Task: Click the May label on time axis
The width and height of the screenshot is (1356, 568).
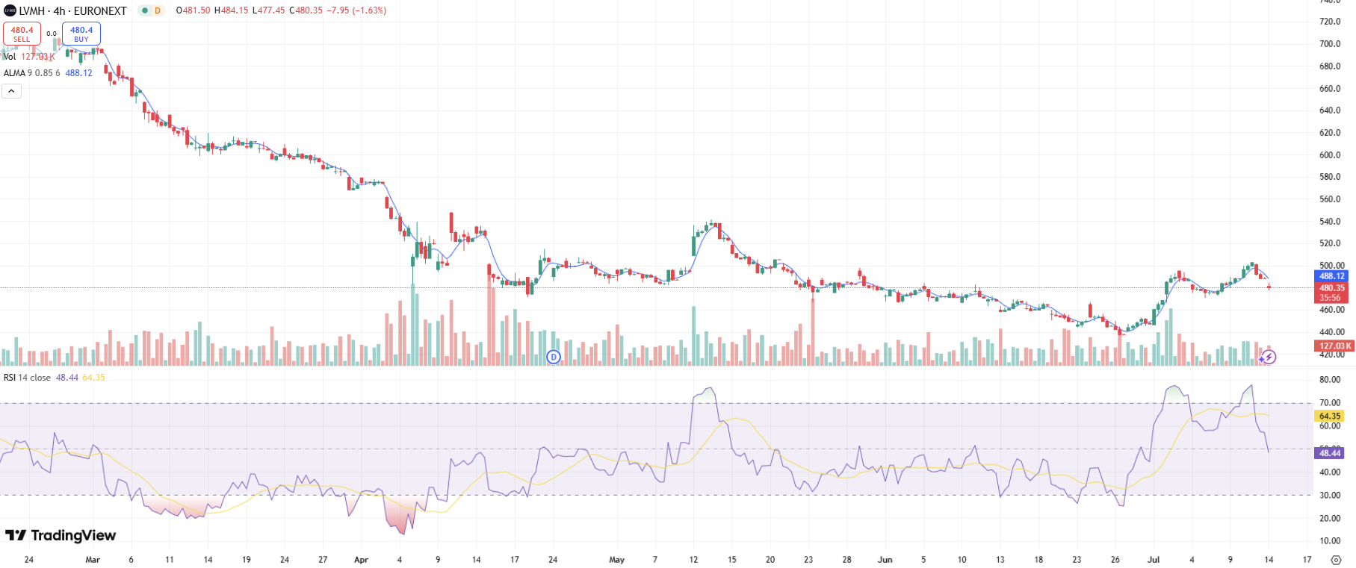Action: tap(616, 560)
